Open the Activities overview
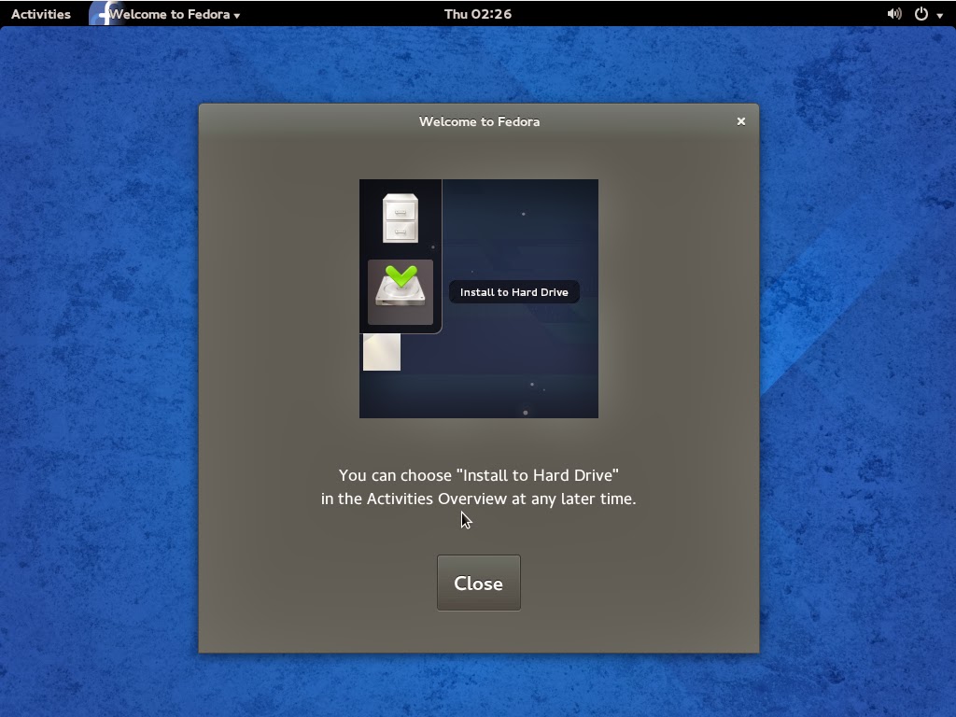The height and width of the screenshot is (717, 956). point(41,13)
